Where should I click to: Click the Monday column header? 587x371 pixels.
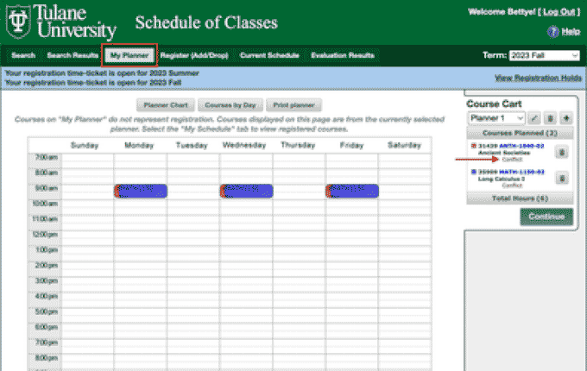139,145
